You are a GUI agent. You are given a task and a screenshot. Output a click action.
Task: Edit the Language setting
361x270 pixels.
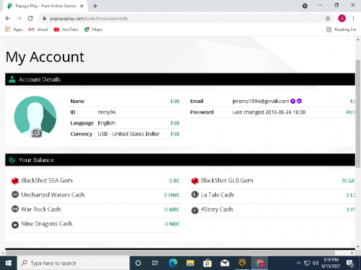tap(175, 123)
